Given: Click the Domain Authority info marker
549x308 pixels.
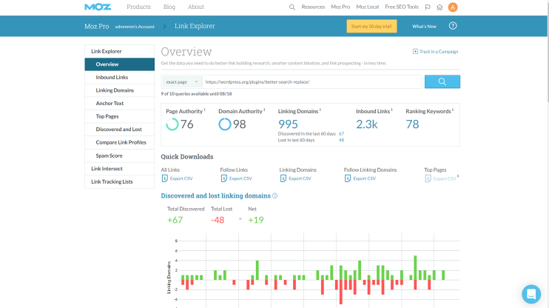Looking at the screenshot, I should [264, 110].
